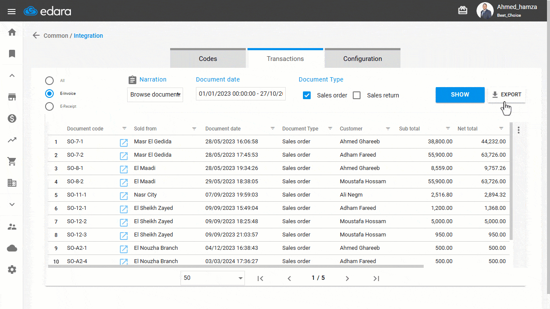The width and height of the screenshot is (550, 309).
Task: Select the E-Receipt radio button
Action: (x=49, y=106)
